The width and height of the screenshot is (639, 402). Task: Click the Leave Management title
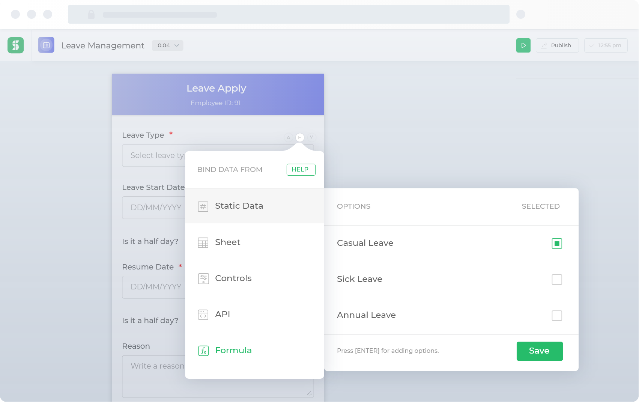point(103,45)
